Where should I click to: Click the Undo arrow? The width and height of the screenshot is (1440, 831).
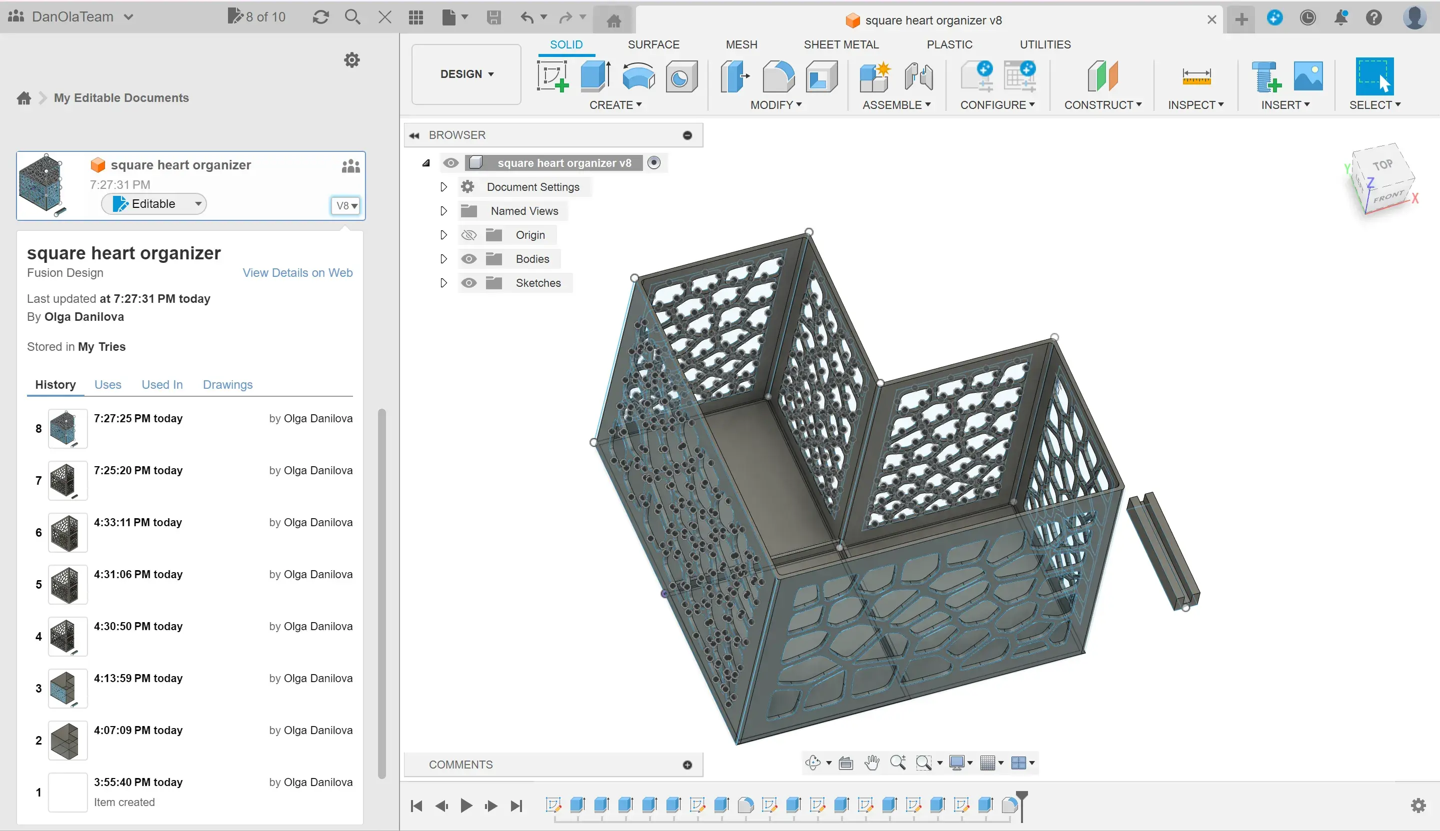pyautogui.click(x=527, y=17)
